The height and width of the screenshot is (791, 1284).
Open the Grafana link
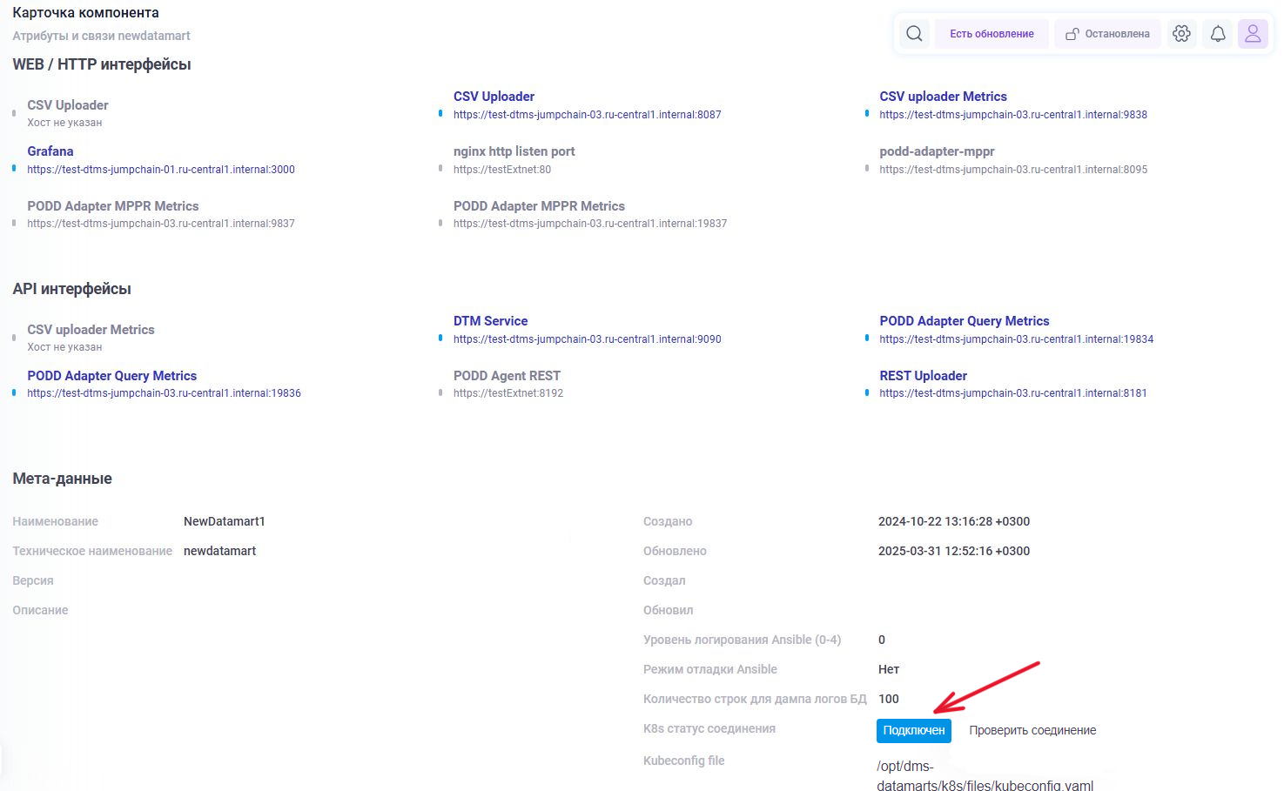tap(50, 151)
